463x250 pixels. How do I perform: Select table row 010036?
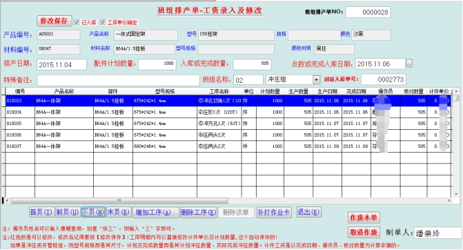point(228,135)
